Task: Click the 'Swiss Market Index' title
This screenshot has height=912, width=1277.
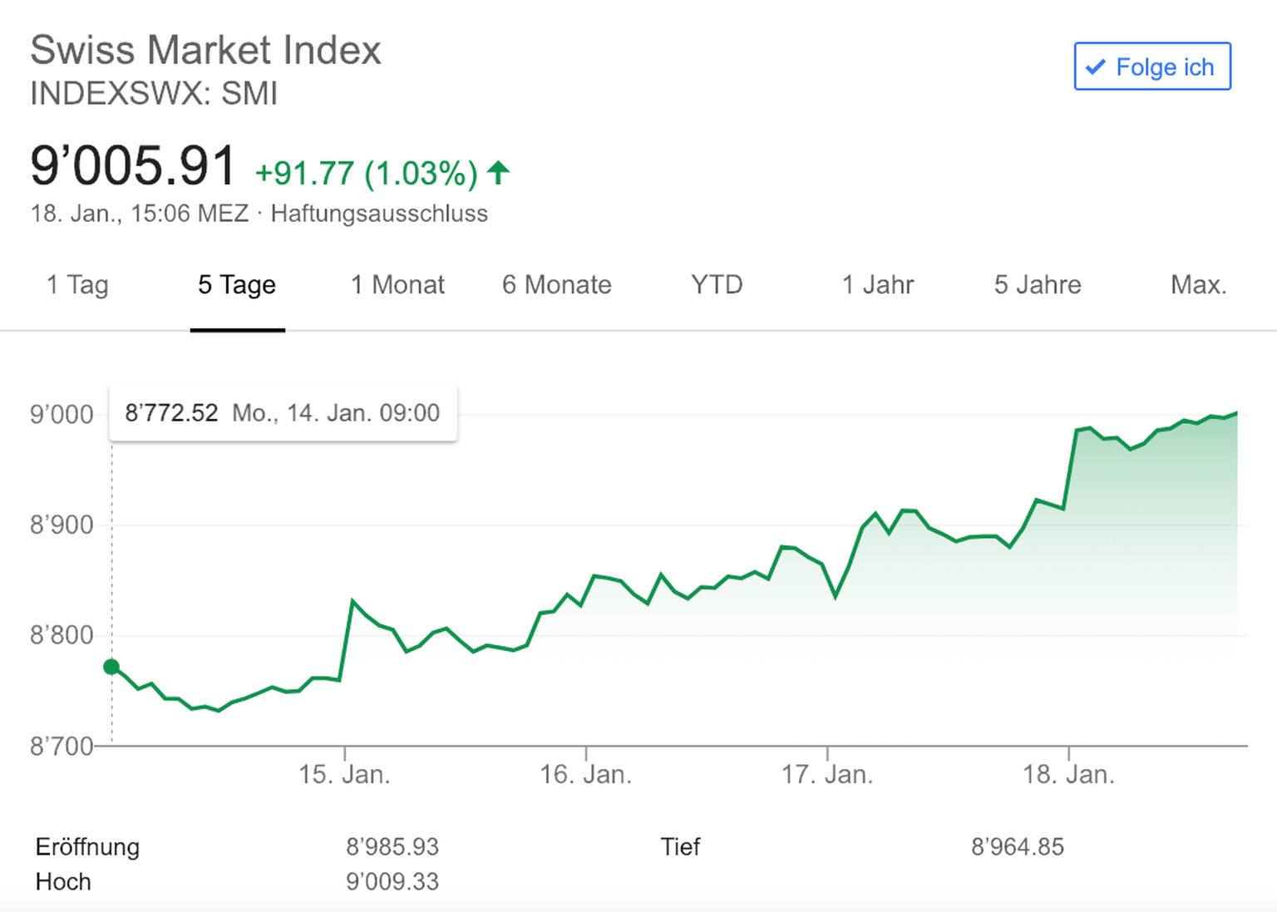Action: 205,50
